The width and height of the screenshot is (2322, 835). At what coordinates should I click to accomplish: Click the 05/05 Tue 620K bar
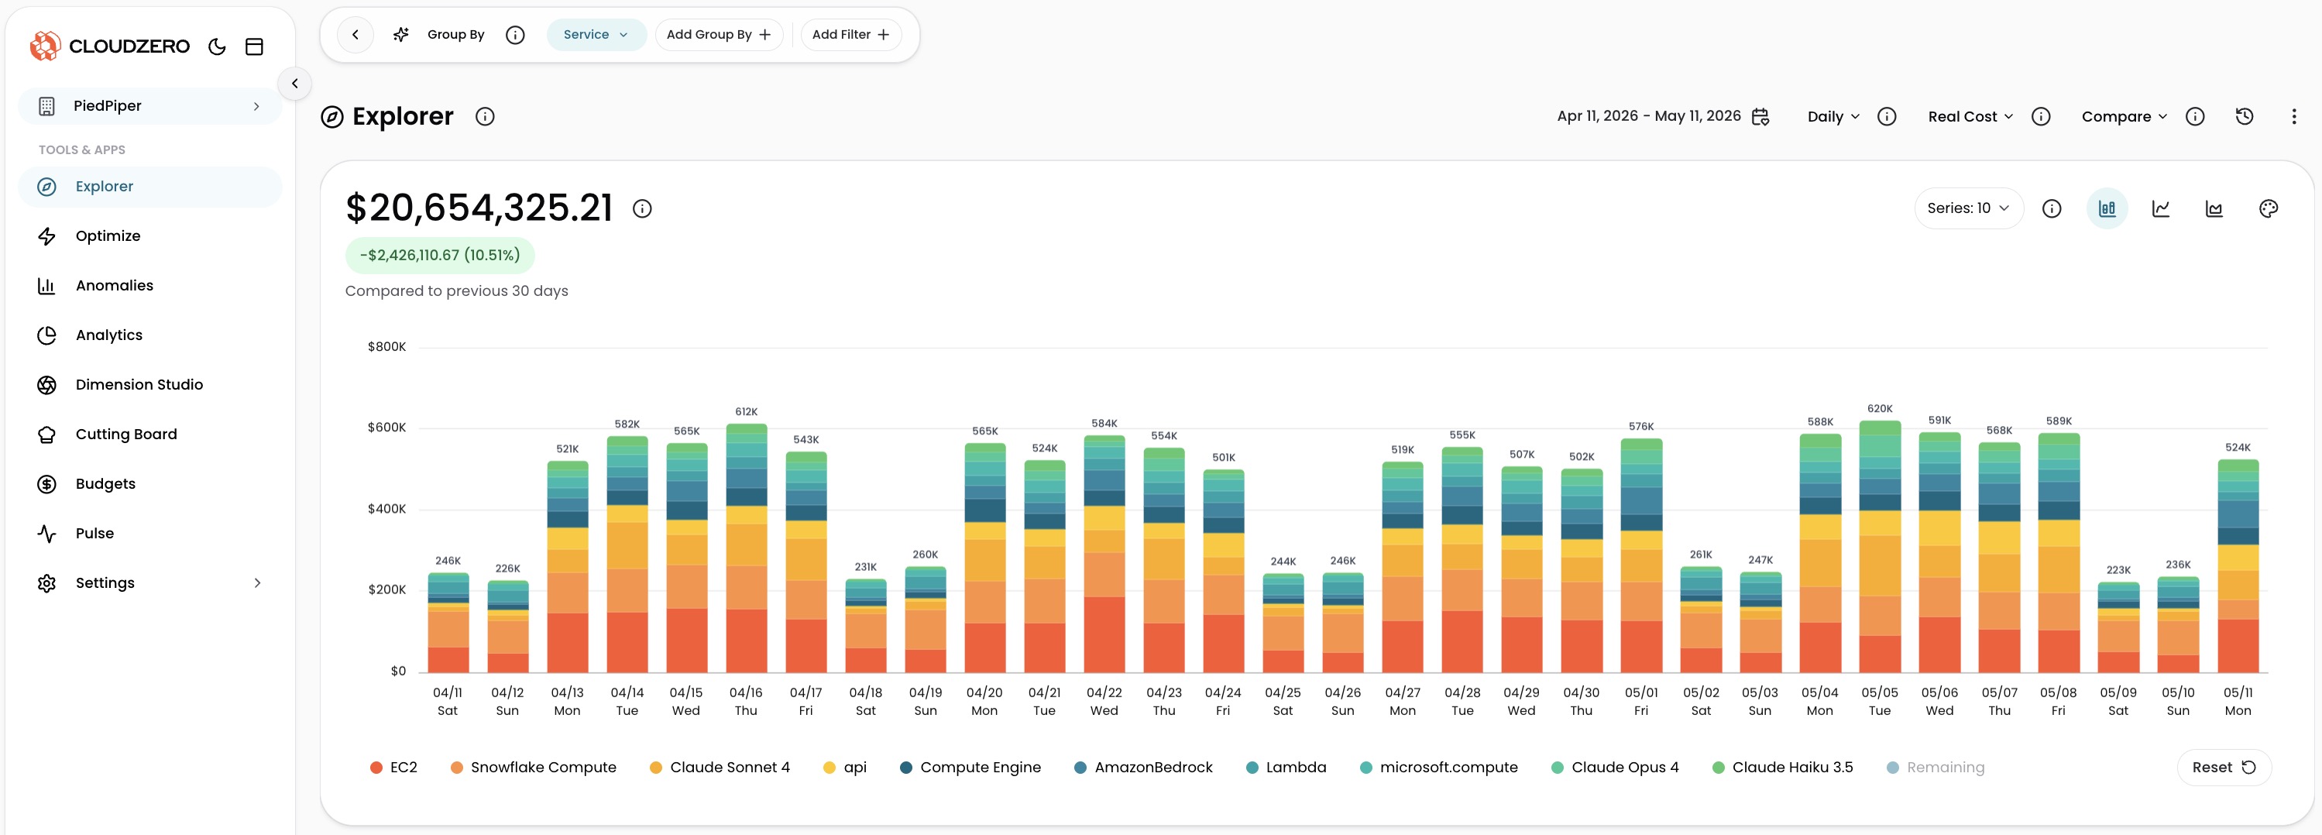pos(1880,546)
